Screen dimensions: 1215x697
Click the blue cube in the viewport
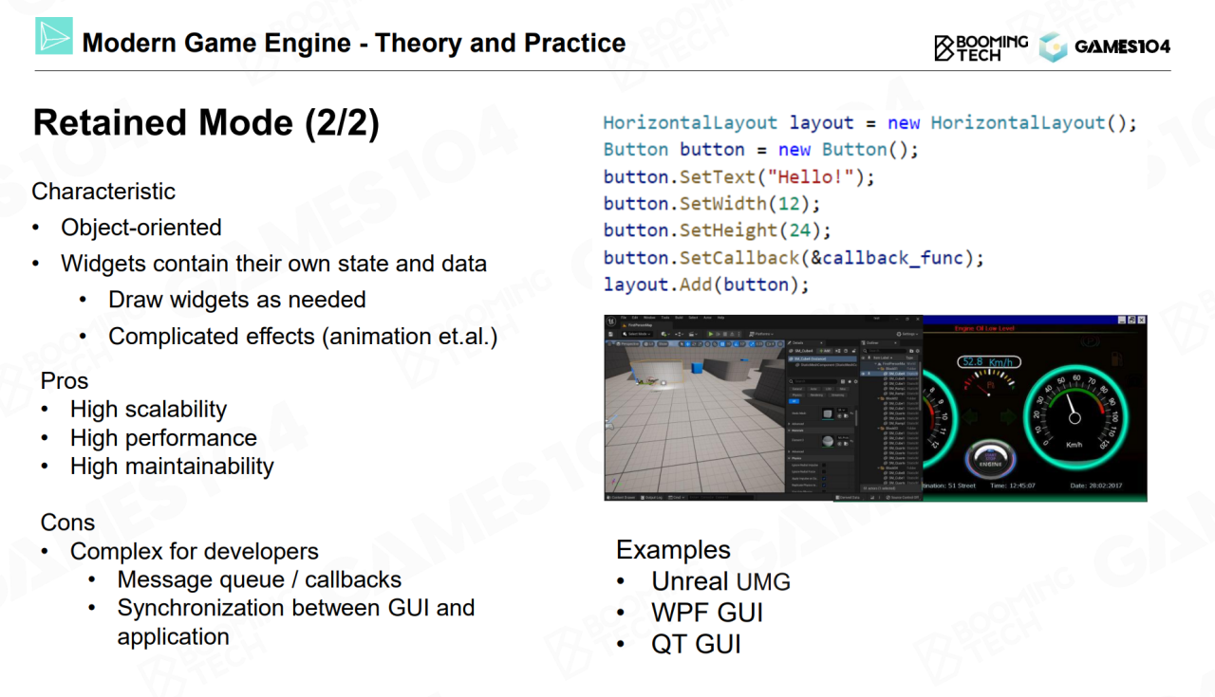click(696, 367)
